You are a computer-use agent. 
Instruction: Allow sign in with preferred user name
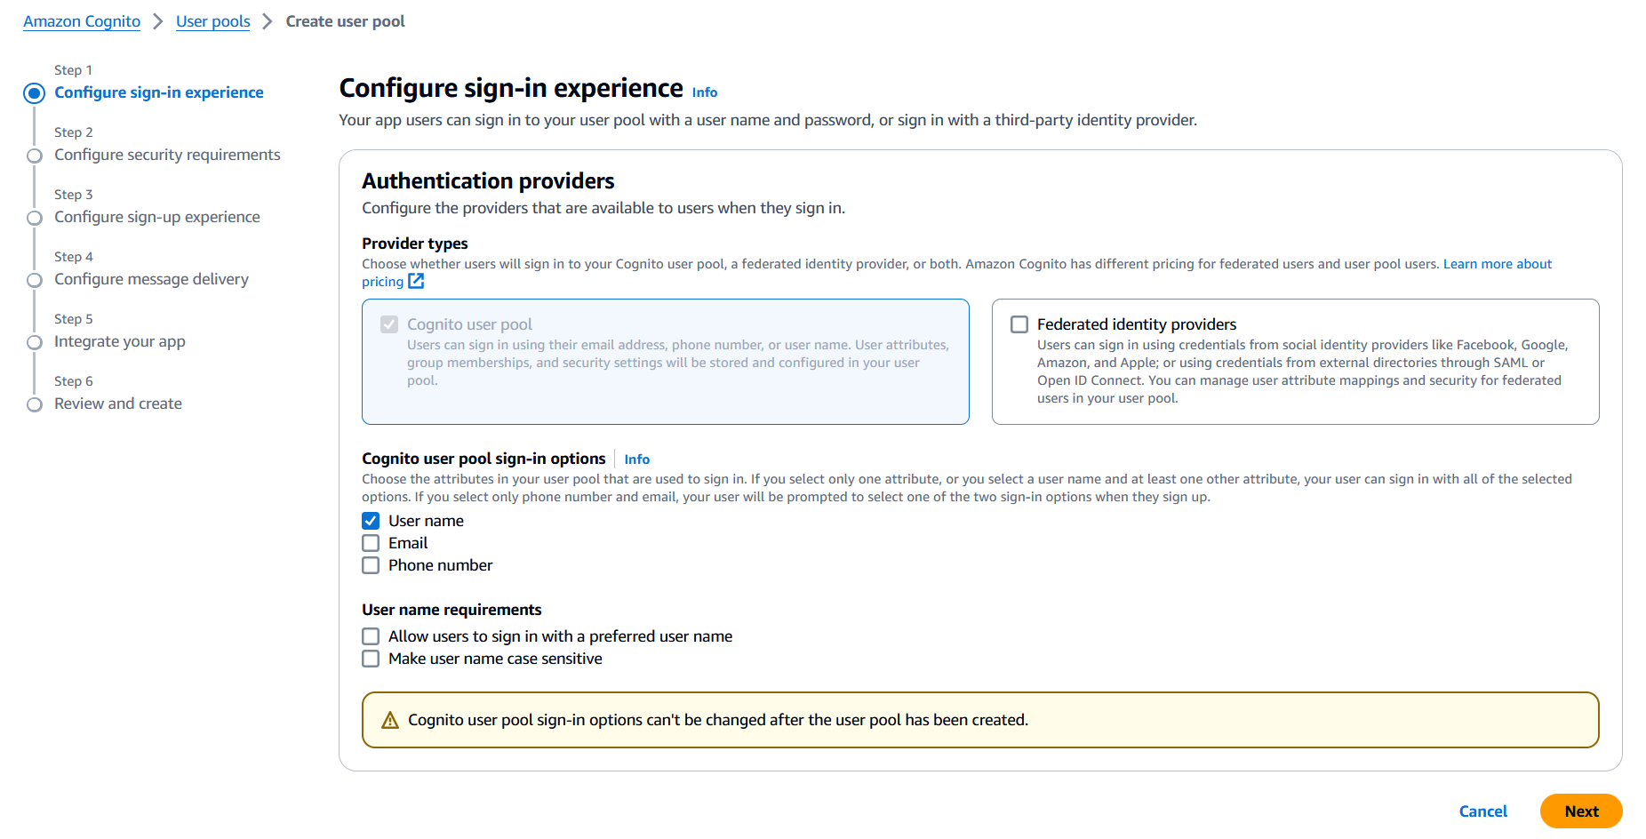371,636
